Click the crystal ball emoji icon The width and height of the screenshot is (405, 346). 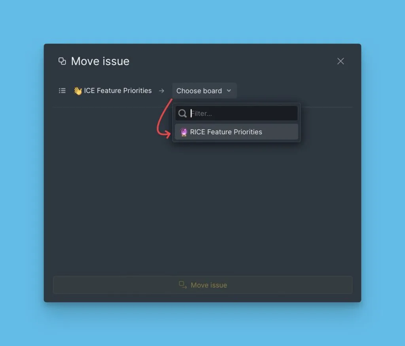(184, 132)
